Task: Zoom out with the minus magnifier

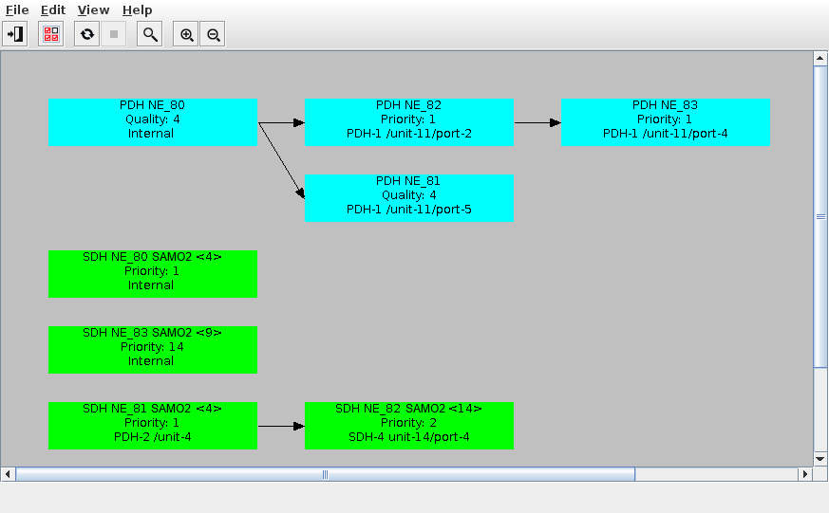Action: (x=214, y=34)
